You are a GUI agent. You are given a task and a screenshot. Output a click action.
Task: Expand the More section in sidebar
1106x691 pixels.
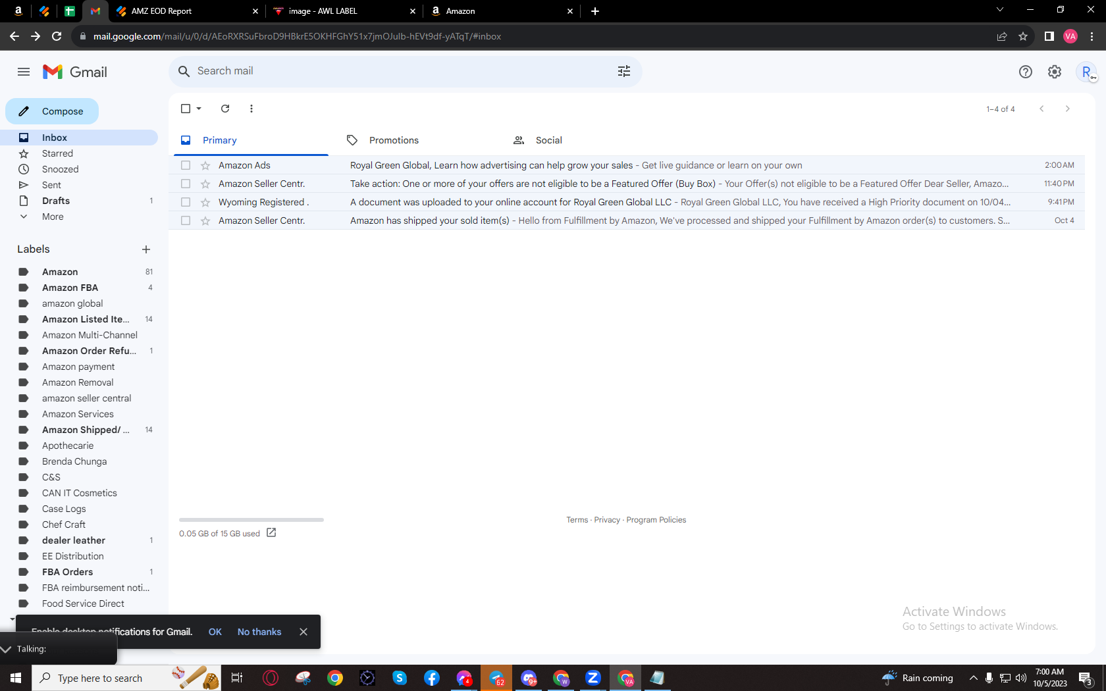click(x=53, y=217)
